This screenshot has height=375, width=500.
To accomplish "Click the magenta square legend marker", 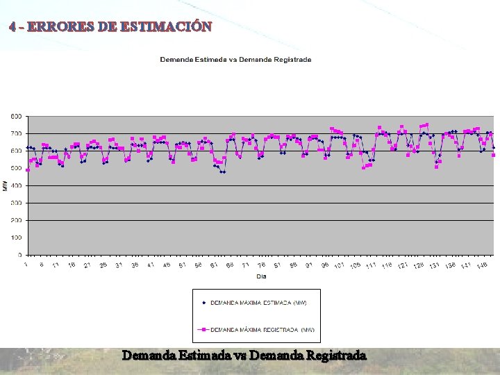I will [203, 329].
